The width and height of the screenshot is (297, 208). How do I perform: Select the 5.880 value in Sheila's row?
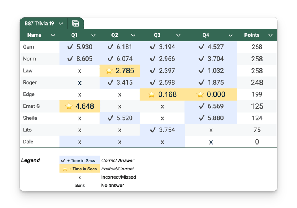click(x=215, y=118)
